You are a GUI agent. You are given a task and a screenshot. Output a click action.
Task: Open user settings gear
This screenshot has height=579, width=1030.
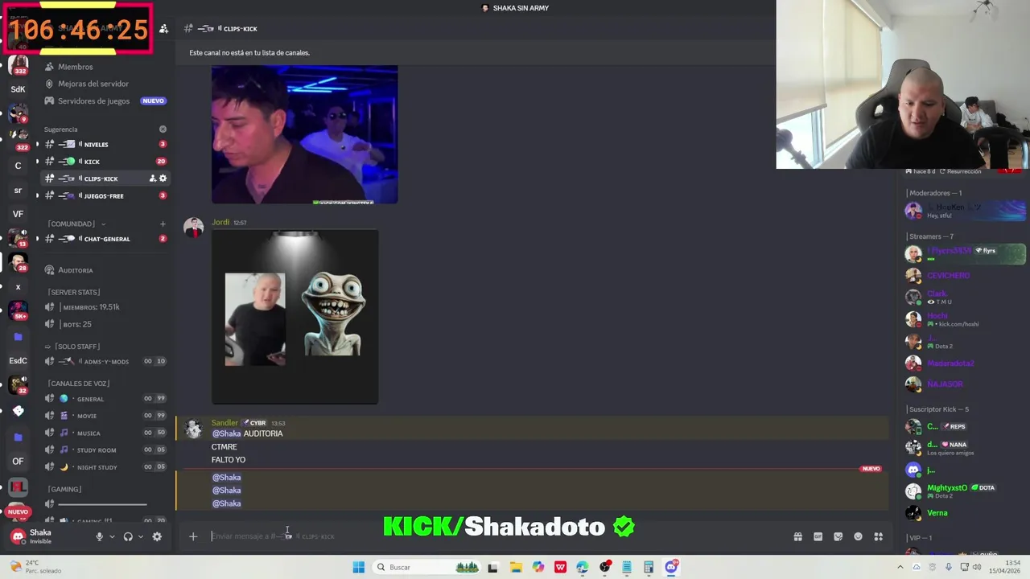click(157, 536)
